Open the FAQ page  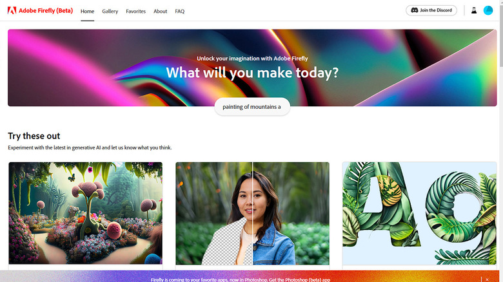(180, 11)
